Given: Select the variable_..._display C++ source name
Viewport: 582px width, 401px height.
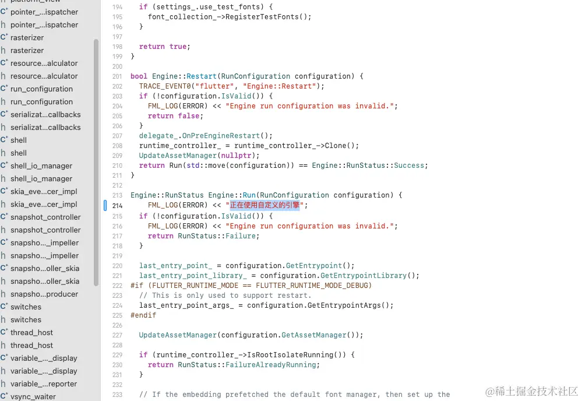Looking at the screenshot, I should (44, 358).
